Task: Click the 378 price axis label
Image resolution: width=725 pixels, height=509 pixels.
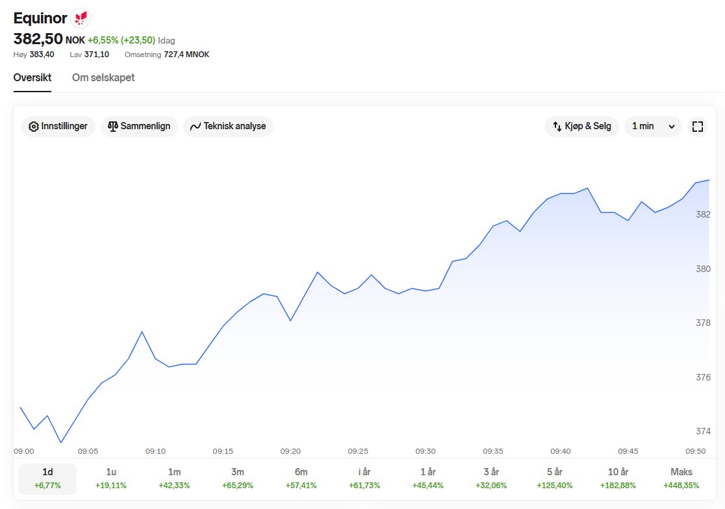Action: [x=704, y=323]
